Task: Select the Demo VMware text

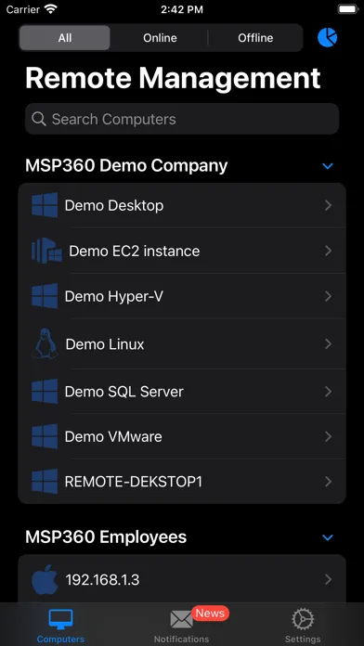Action: 113,437
